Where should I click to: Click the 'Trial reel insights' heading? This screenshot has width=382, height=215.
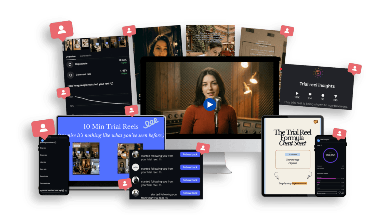click(317, 85)
